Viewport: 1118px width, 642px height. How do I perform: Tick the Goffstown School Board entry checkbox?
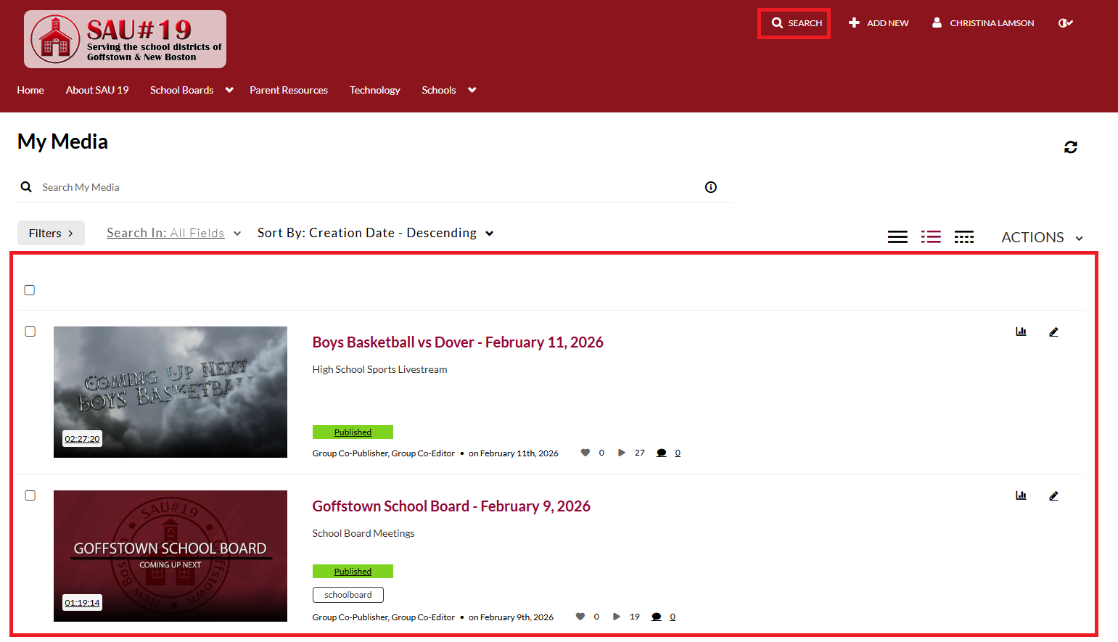[30, 495]
